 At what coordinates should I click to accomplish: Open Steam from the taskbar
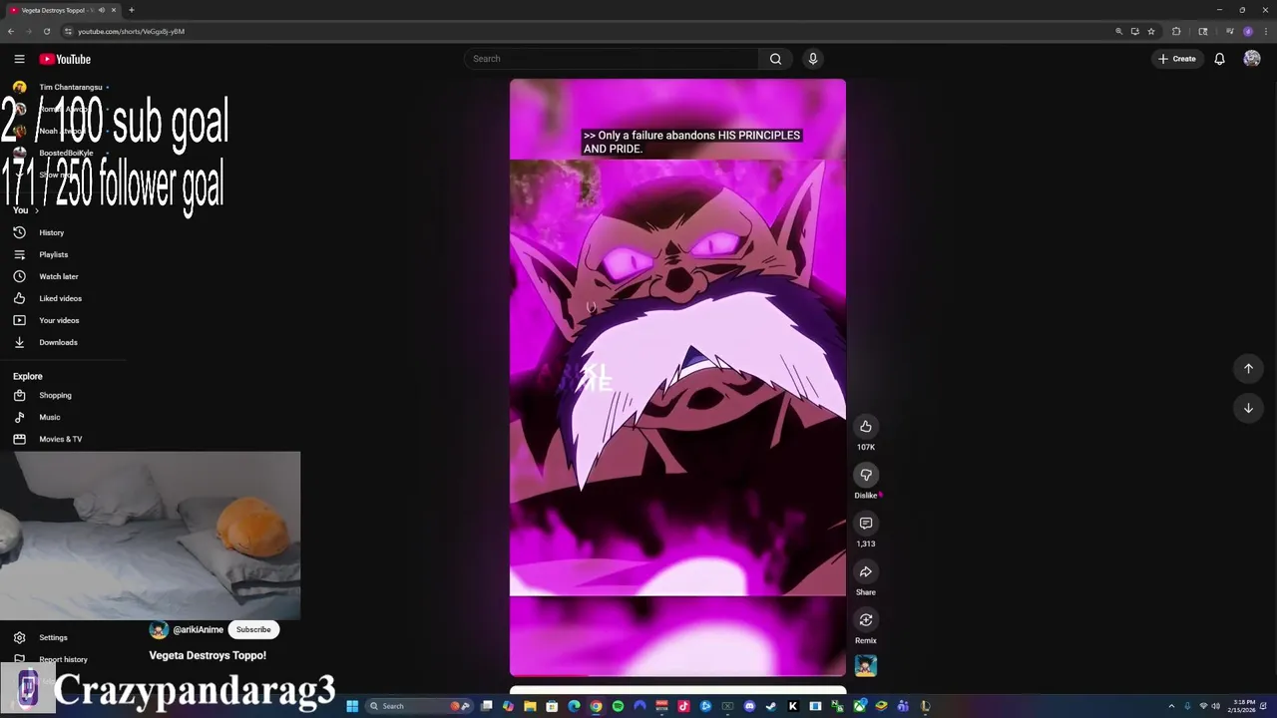770,706
